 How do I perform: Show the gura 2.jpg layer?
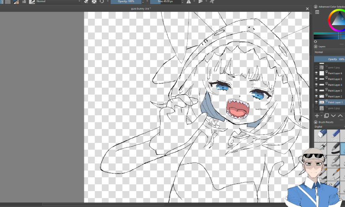click(x=316, y=108)
